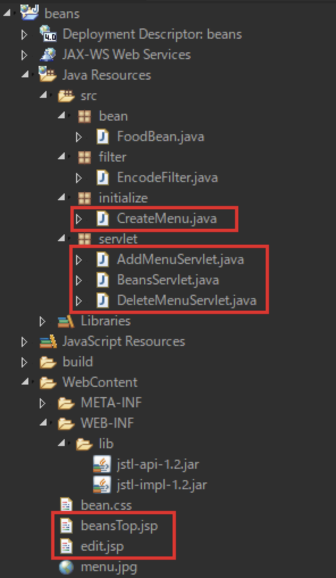Click the Deployment Descriptor icon
336x578 pixels.
pyautogui.click(x=48, y=34)
